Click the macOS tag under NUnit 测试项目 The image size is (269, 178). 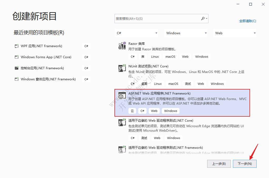(x=173, y=83)
